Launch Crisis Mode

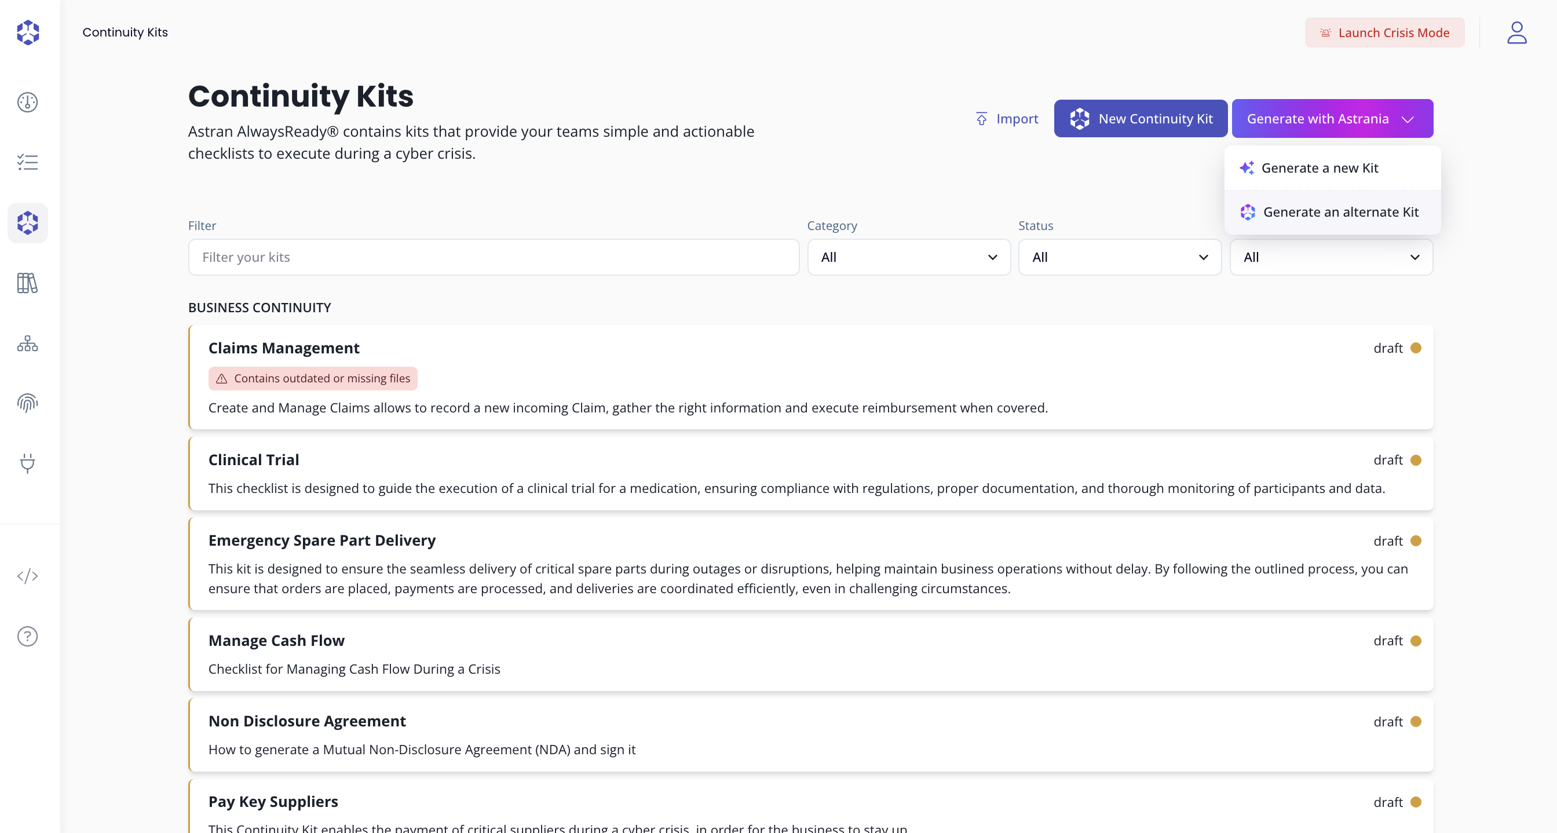click(x=1384, y=32)
